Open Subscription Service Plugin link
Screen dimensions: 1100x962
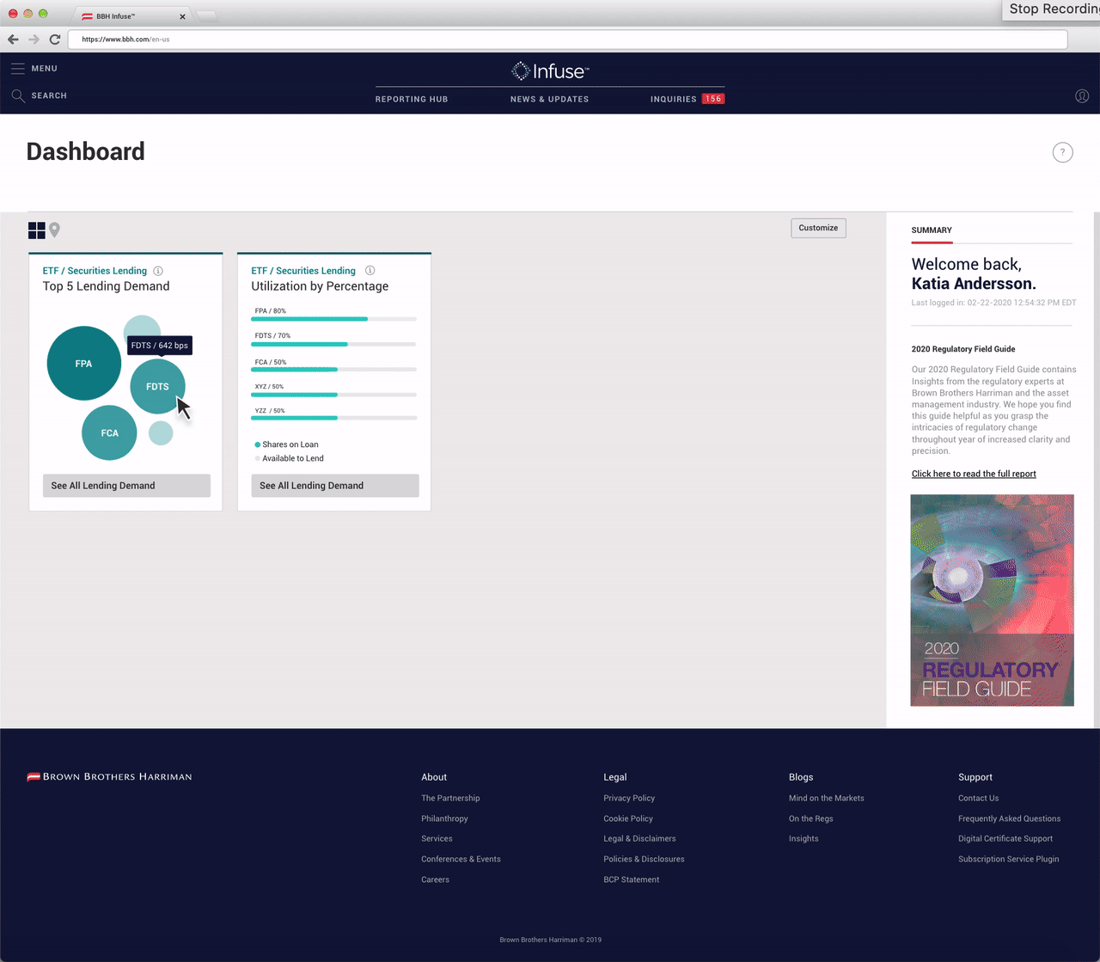1009,859
